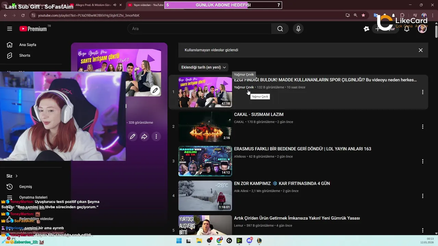
Task: Open 'Beğendiğim videolar' in the sidebar
Action: pos(36,219)
